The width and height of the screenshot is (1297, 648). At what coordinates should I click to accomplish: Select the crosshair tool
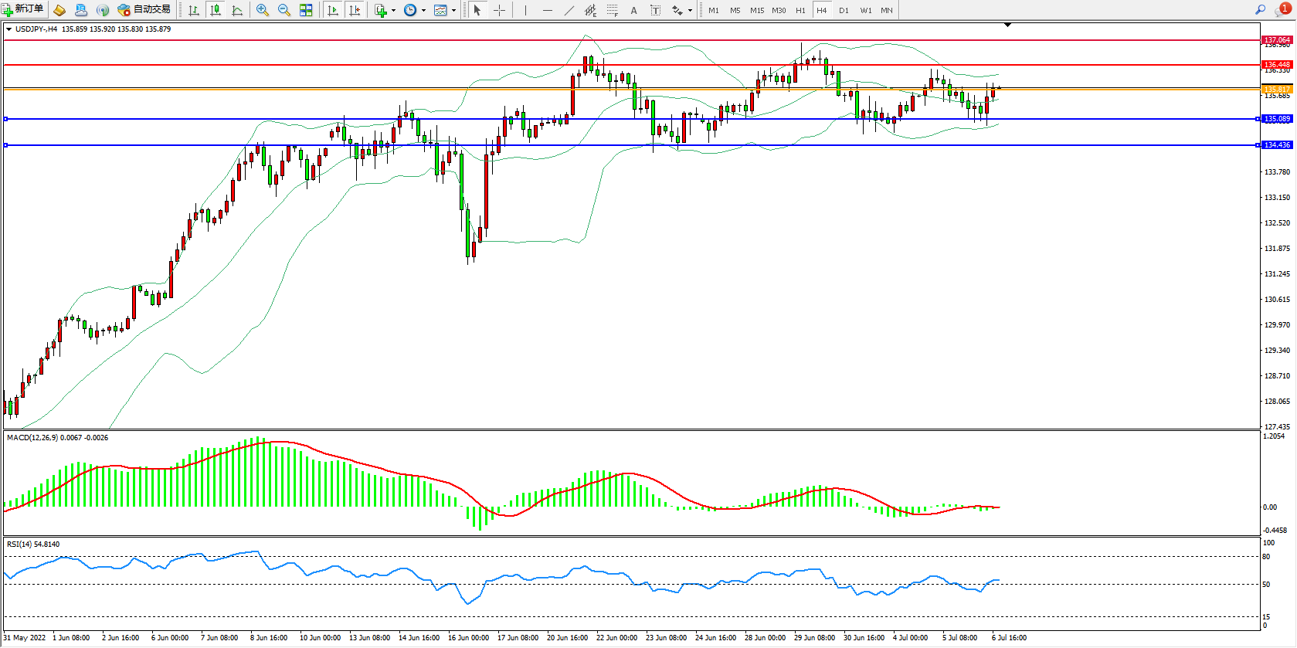500,10
